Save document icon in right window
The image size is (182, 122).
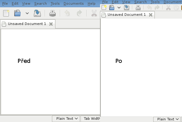tap(127, 8)
